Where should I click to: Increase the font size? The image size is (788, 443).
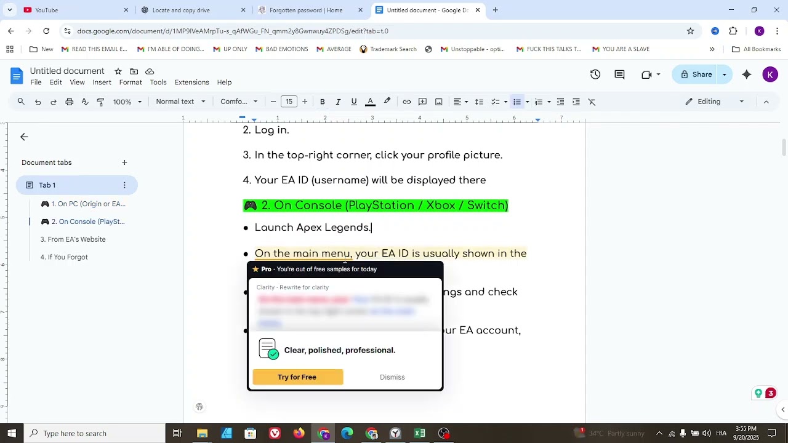(x=305, y=102)
